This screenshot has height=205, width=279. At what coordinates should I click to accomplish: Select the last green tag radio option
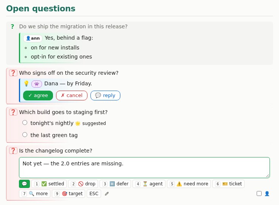25,135
